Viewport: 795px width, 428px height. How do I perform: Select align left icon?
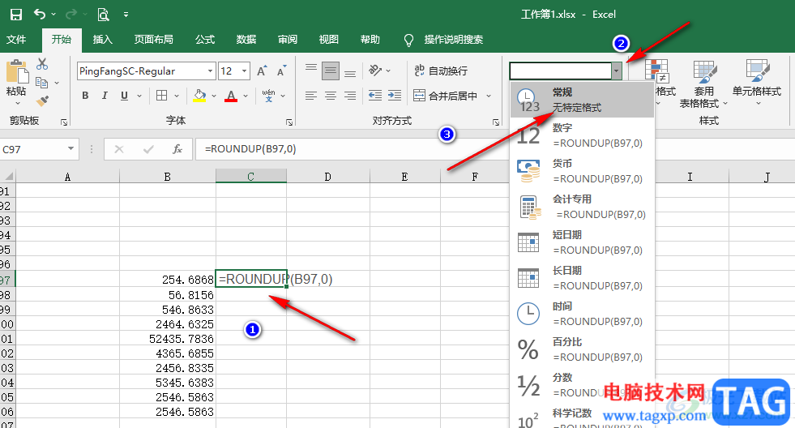pyautogui.click(x=311, y=96)
